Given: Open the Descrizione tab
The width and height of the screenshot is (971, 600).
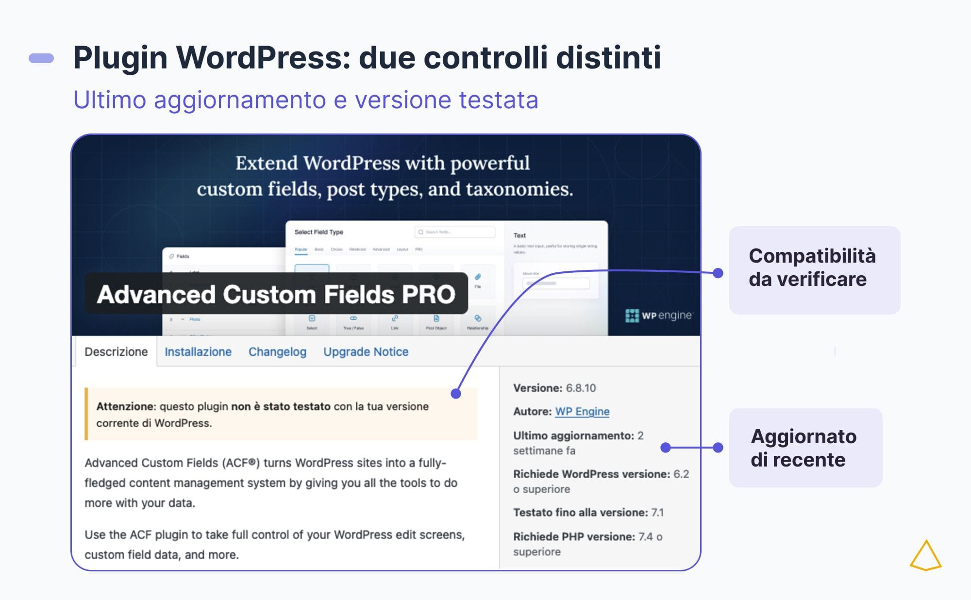Looking at the screenshot, I should click(116, 351).
